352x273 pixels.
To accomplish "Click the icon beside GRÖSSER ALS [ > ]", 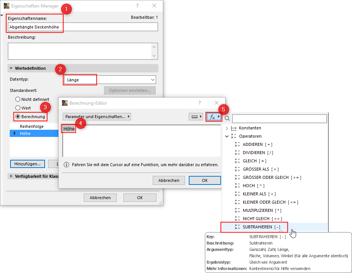I will point(237,169).
